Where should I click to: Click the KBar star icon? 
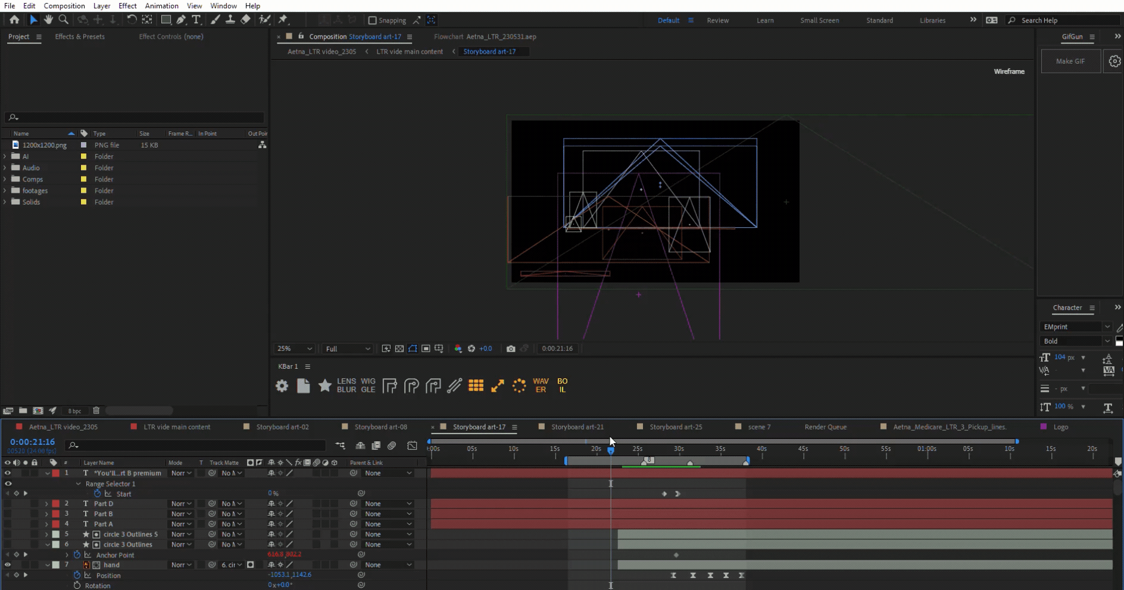(x=324, y=385)
